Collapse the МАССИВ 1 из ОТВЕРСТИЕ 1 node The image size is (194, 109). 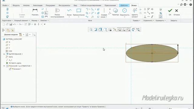pos(4,66)
